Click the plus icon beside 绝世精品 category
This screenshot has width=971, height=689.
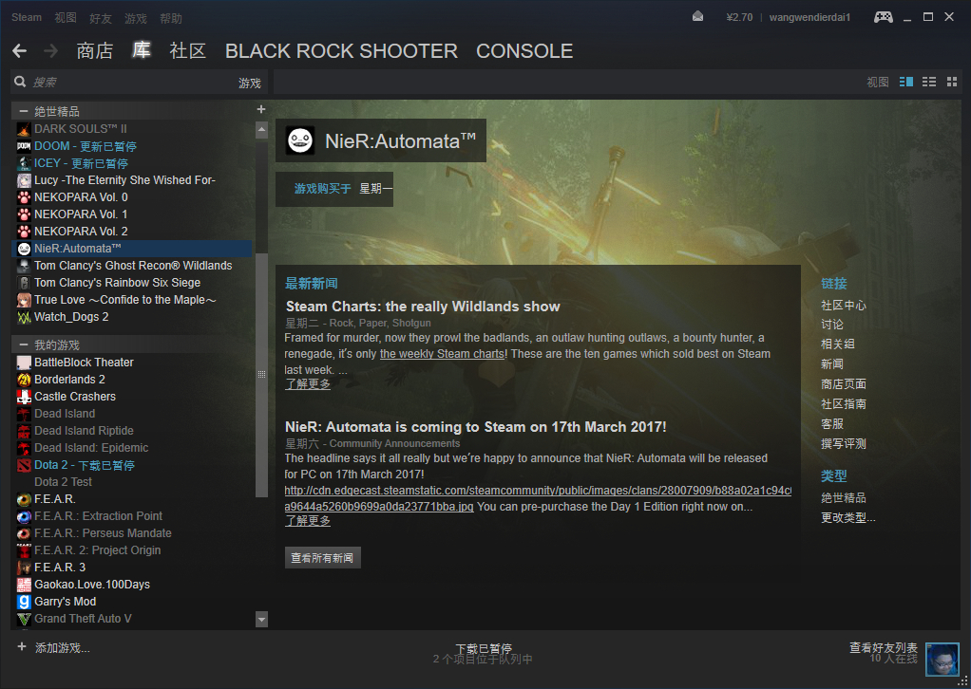pos(261,109)
